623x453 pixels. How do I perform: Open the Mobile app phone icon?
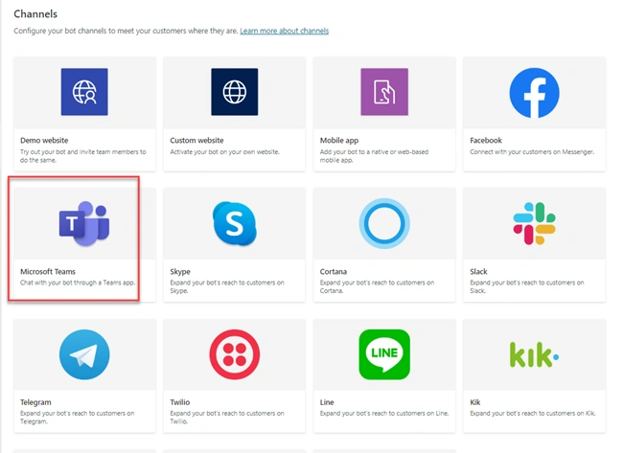pyautogui.click(x=384, y=92)
